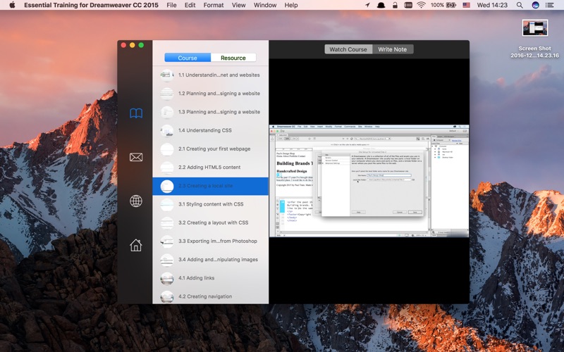The height and width of the screenshot is (352, 564).
Task: Open the home sidebar icon
Action: point(136,245)
